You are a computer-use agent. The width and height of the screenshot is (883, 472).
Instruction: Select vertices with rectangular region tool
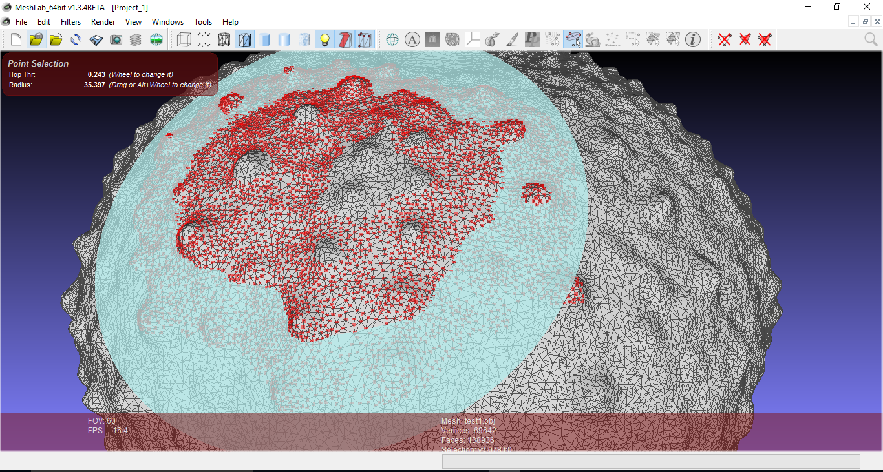(x=633, y=39)
